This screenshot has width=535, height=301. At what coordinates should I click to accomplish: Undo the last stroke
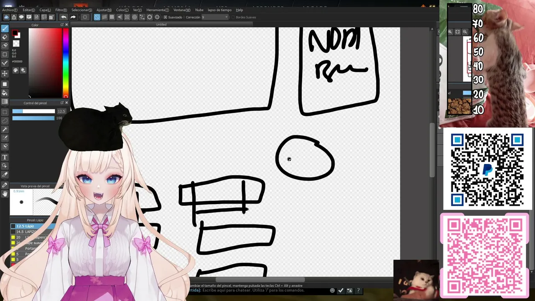pos(64,17)
